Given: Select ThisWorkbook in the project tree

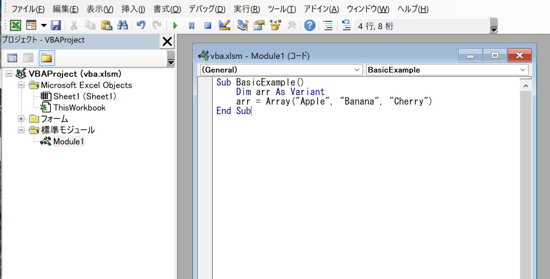Looking at the screenshot, I should 79,108.
